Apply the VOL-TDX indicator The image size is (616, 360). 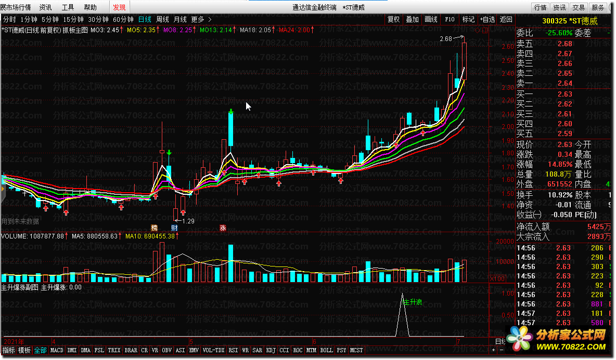coord(213,350)
